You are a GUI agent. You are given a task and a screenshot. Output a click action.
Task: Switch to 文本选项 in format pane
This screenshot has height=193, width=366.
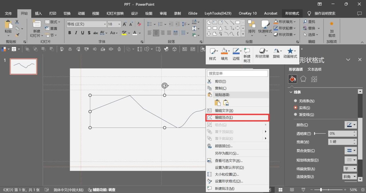(314, 69)
